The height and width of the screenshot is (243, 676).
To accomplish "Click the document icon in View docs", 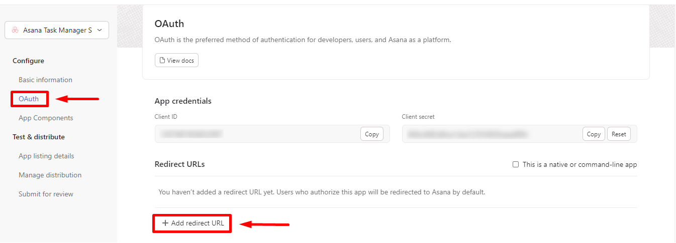I will (162, 60).
